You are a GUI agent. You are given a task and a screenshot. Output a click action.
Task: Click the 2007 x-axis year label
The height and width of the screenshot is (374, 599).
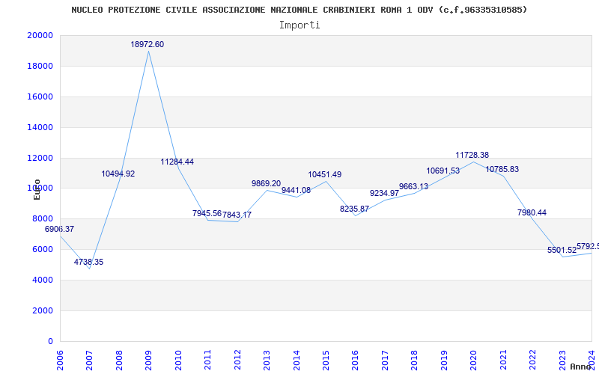pos(89,361)
